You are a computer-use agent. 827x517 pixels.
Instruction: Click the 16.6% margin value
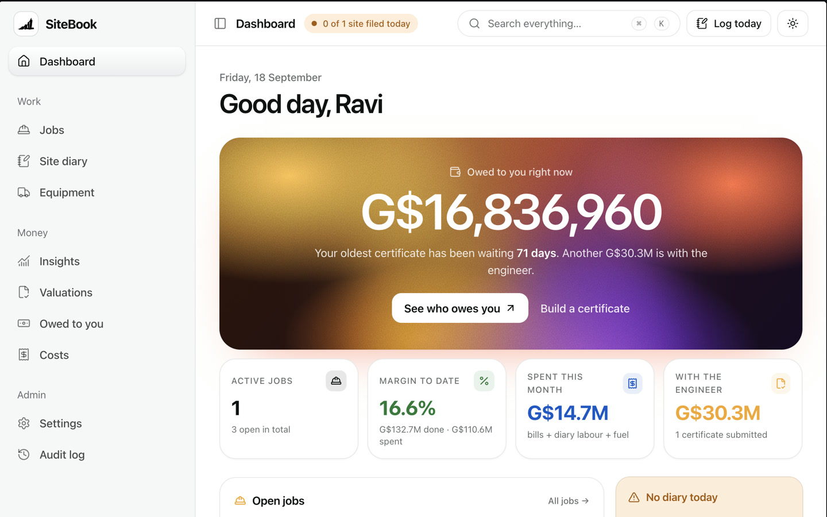click(x=407, y=408)
